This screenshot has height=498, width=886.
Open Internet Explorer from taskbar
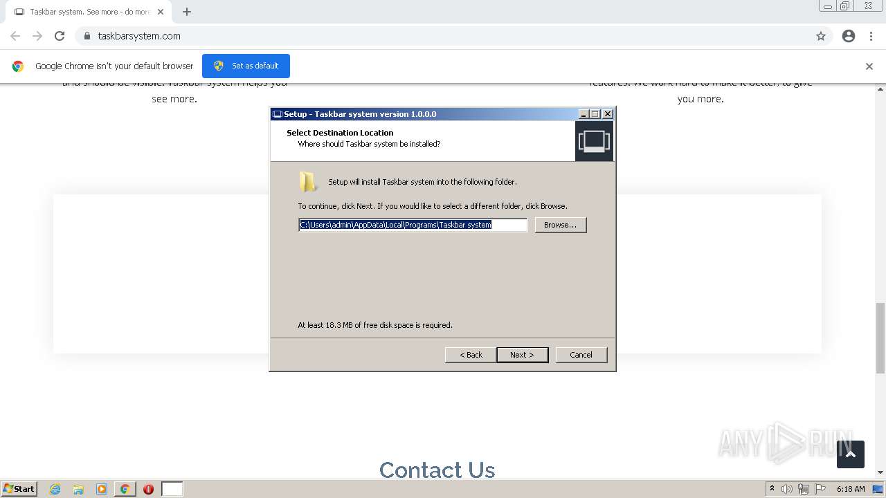coord(55,489)
